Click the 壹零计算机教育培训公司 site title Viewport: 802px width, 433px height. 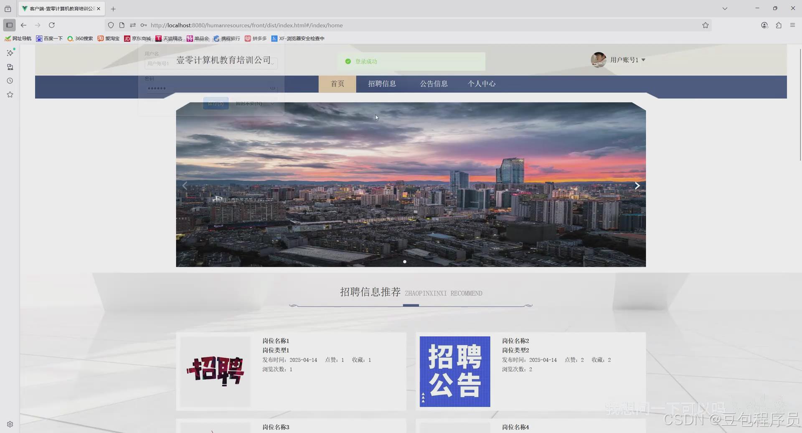pos(224,60)
